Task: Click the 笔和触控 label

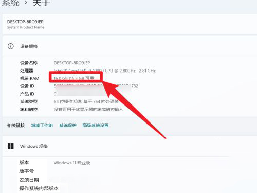Action: point(29,109)
